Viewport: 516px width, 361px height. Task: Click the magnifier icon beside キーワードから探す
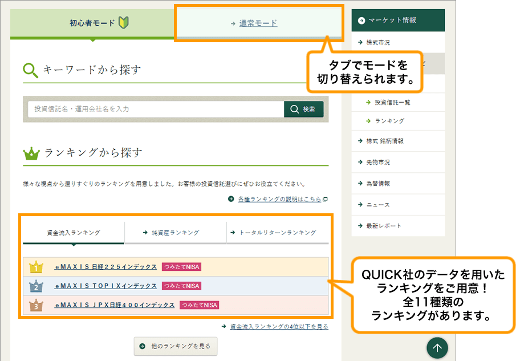tap(31, 70)
